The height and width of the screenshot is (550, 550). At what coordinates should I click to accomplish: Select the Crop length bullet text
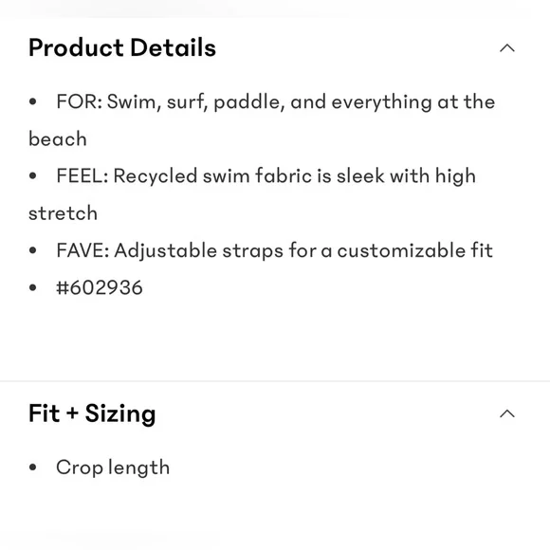tap(113, 467)
